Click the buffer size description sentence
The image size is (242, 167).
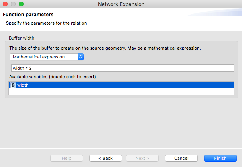tap(105, 48)
